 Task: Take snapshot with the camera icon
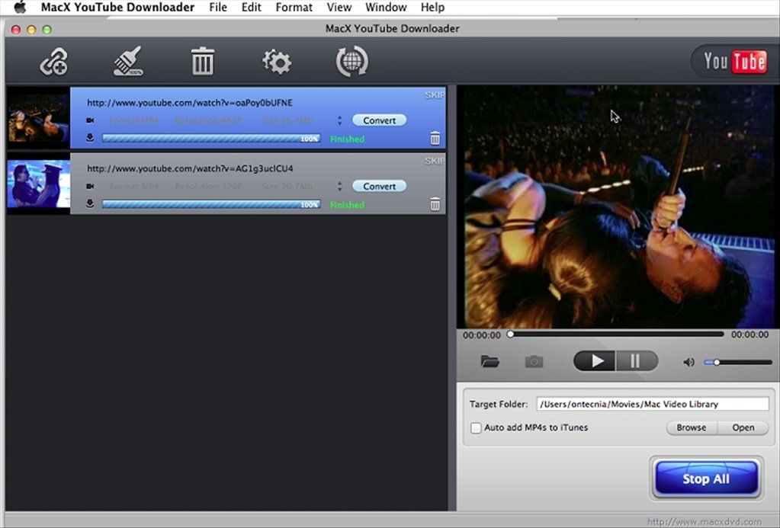click(x=534, y=361)
